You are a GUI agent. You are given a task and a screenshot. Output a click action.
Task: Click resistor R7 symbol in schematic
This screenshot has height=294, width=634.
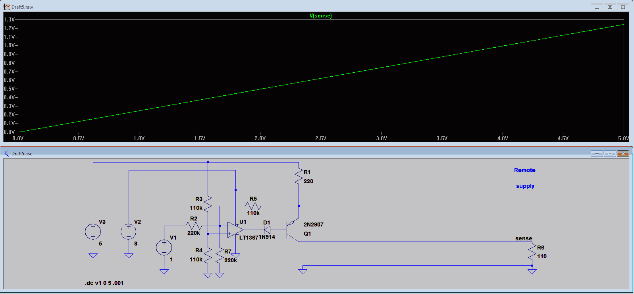pyautogui.click(x=220, y=256)
